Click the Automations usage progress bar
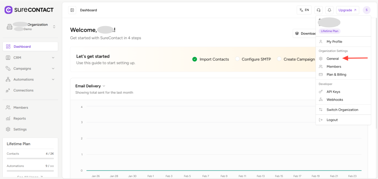Viewport: 378px width, 179px height. click(x=30, y=171)
